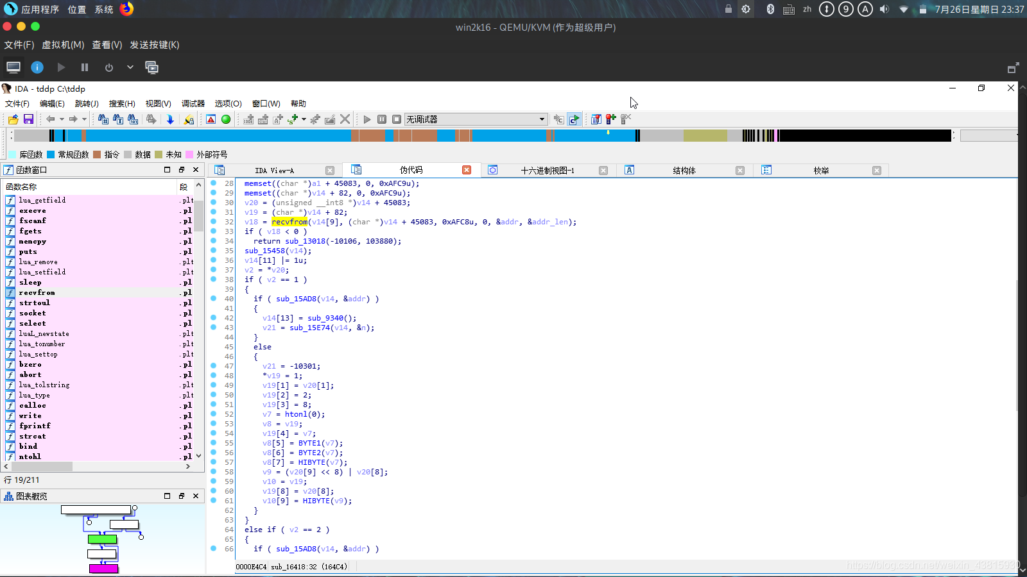The height and width of the screenshot is (577, 1027).
Task: Toggle breakpoint dot on line 47
Action: (x=214, y=366)
